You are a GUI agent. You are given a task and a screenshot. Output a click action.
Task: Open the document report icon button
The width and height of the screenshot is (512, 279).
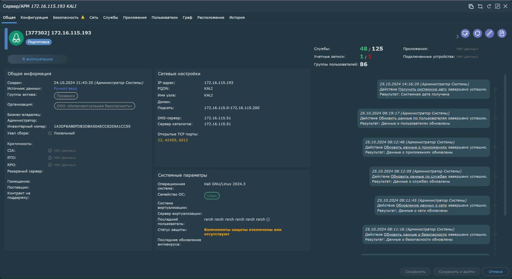tap(502, 33)
